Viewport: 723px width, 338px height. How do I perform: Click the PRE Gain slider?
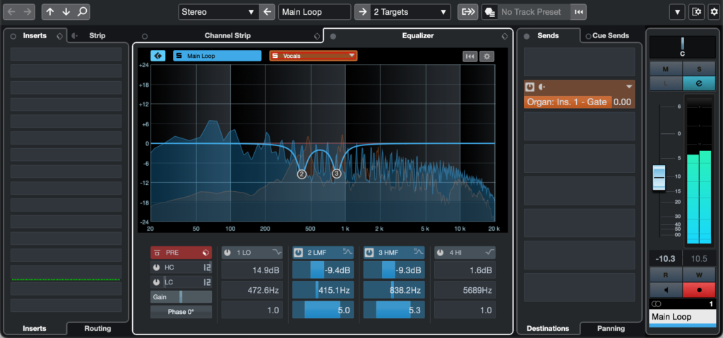coord(181,297)
